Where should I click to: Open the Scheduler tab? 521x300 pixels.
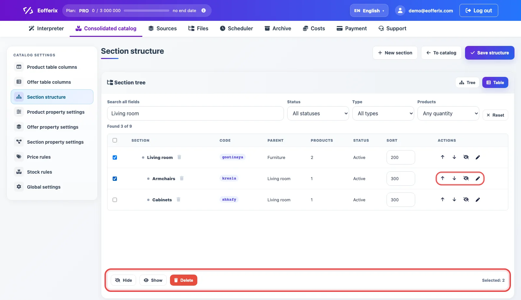[x=236, y=28]
